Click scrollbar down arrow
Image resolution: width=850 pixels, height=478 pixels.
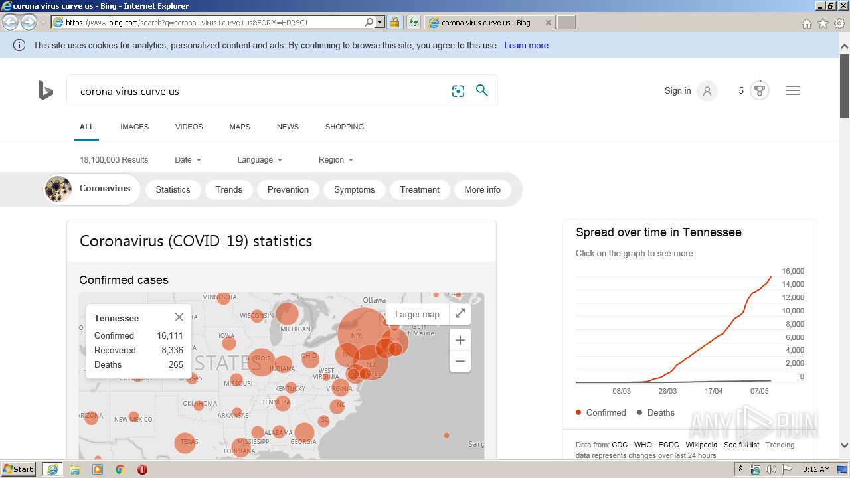pyautogui.click(x=845, y=445)
